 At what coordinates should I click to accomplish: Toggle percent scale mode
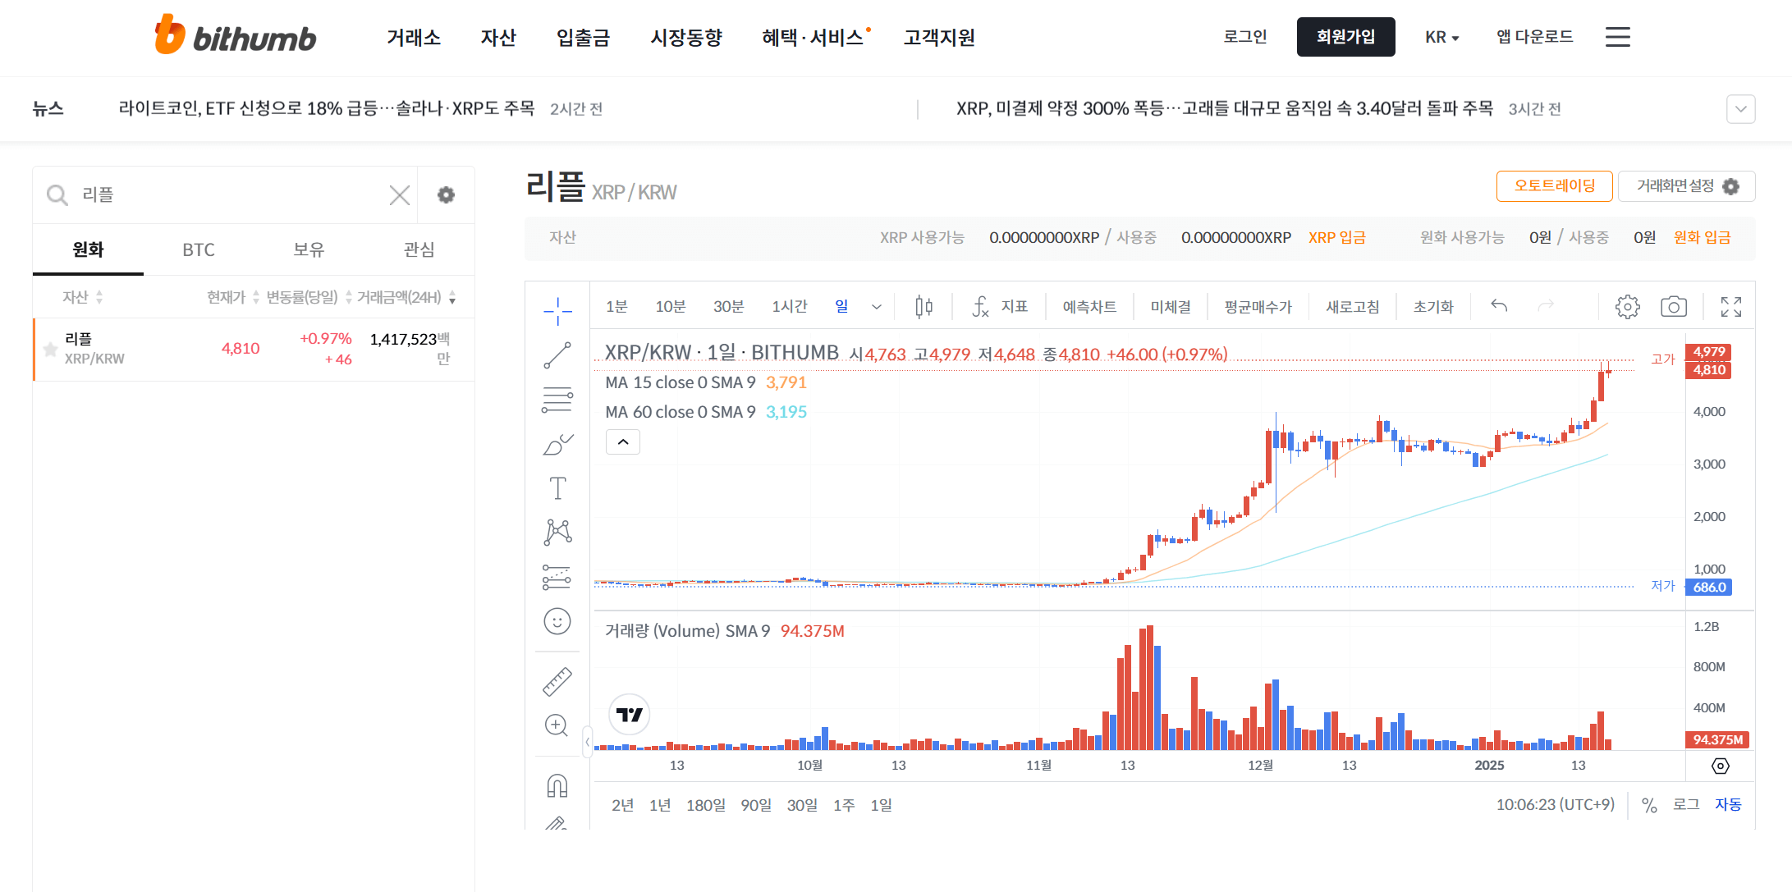(x=1648, y=805)
